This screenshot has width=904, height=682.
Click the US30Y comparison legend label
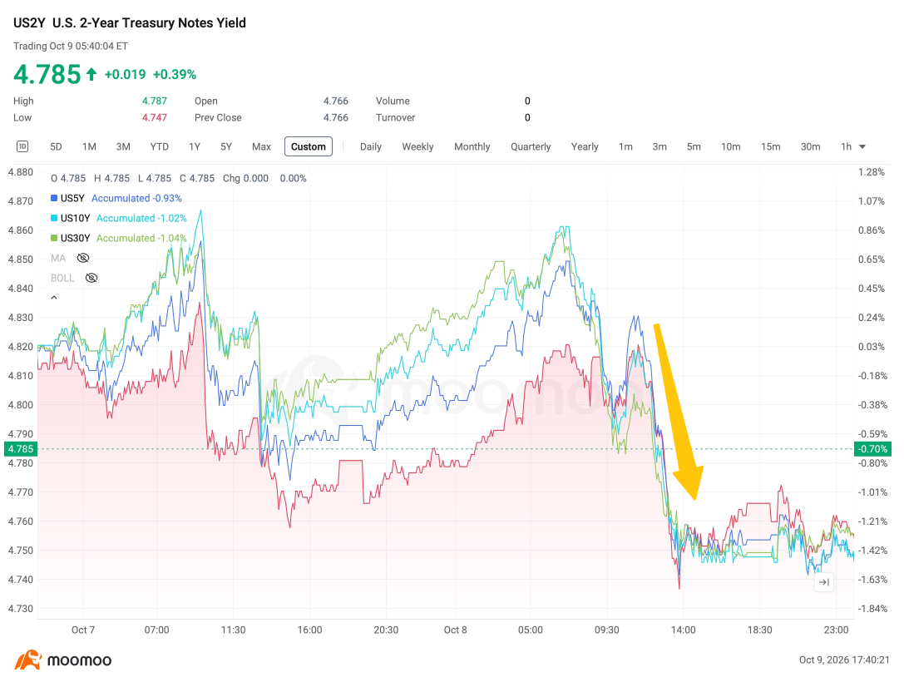click(x=75, y=238)
